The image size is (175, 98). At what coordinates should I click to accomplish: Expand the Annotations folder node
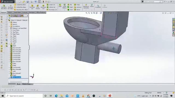coord(9,26)
